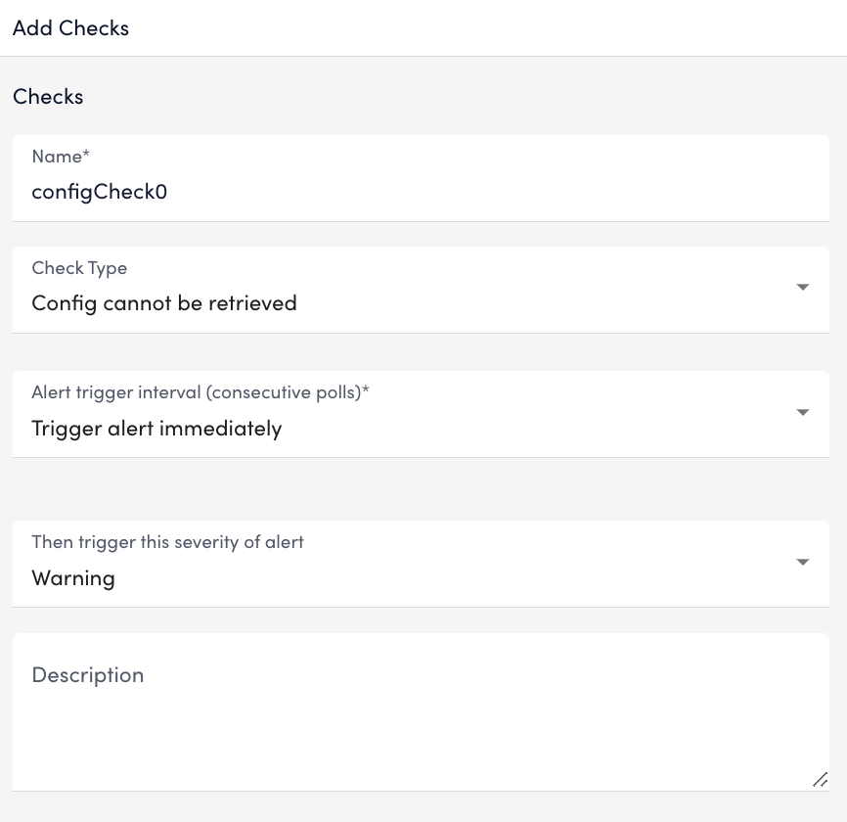Screen dimensions: 847x822
Task: Select the 'Config cannot be retrieved' value
Action: point(164,303)
